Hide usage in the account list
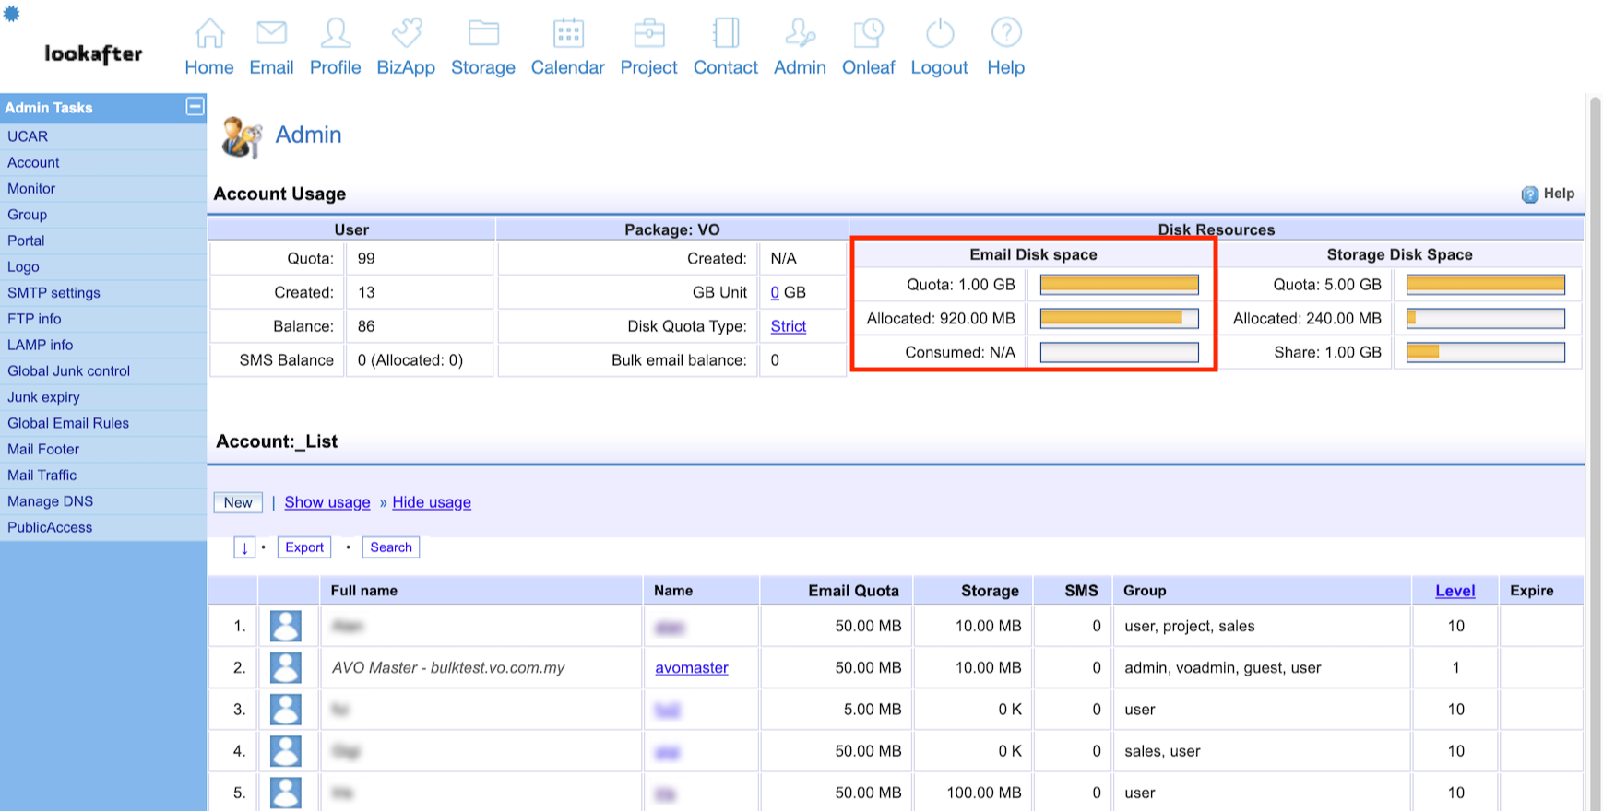This screenshot has height=811, width=1603. coord(432,502)
